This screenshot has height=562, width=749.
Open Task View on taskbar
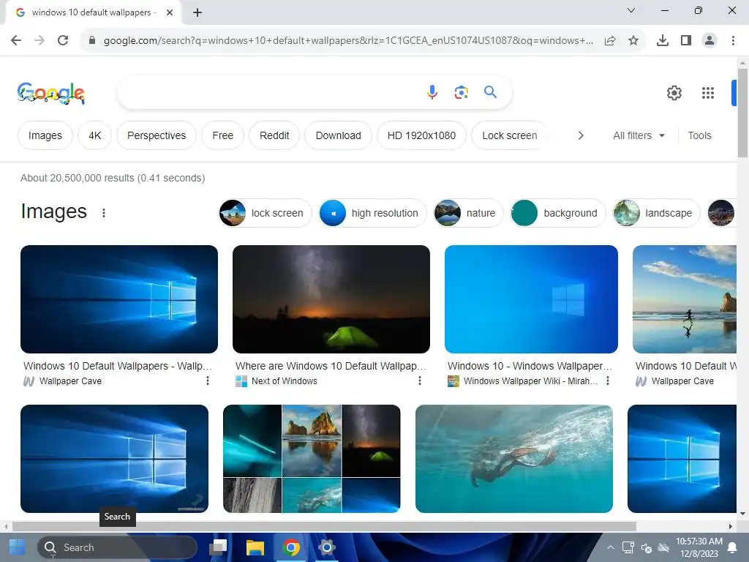click(x=218, y=547)
